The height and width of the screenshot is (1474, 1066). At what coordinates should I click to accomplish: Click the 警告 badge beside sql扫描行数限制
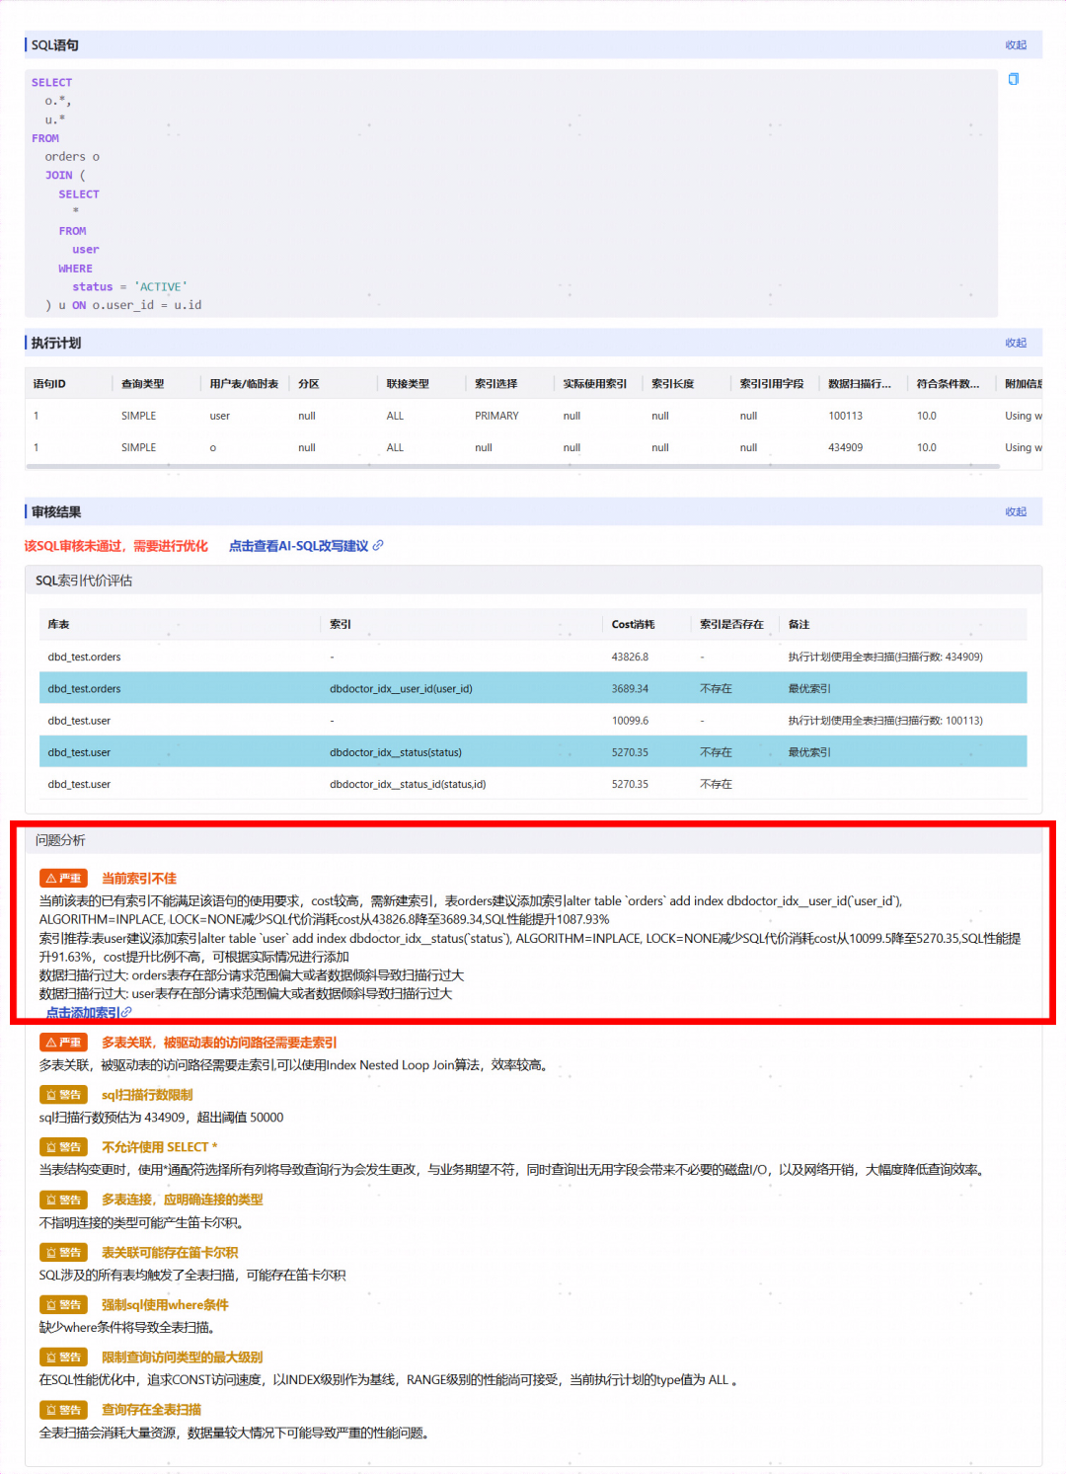(63, 1094)
